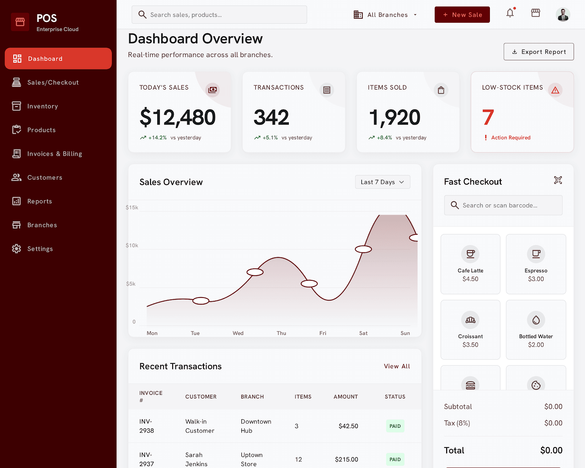
Task: Click the 342 transactions value
Action: [271, 117]
